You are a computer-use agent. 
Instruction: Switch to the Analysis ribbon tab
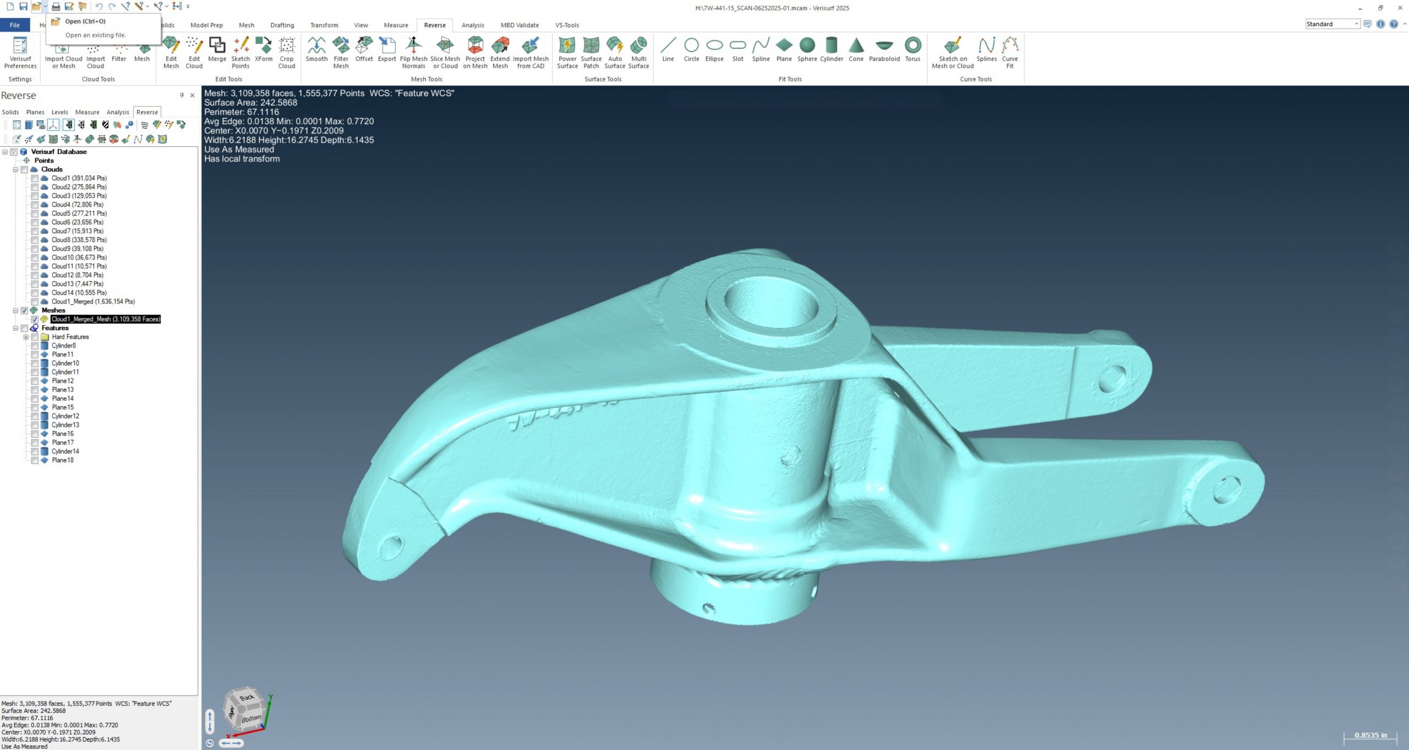(472, 25)
